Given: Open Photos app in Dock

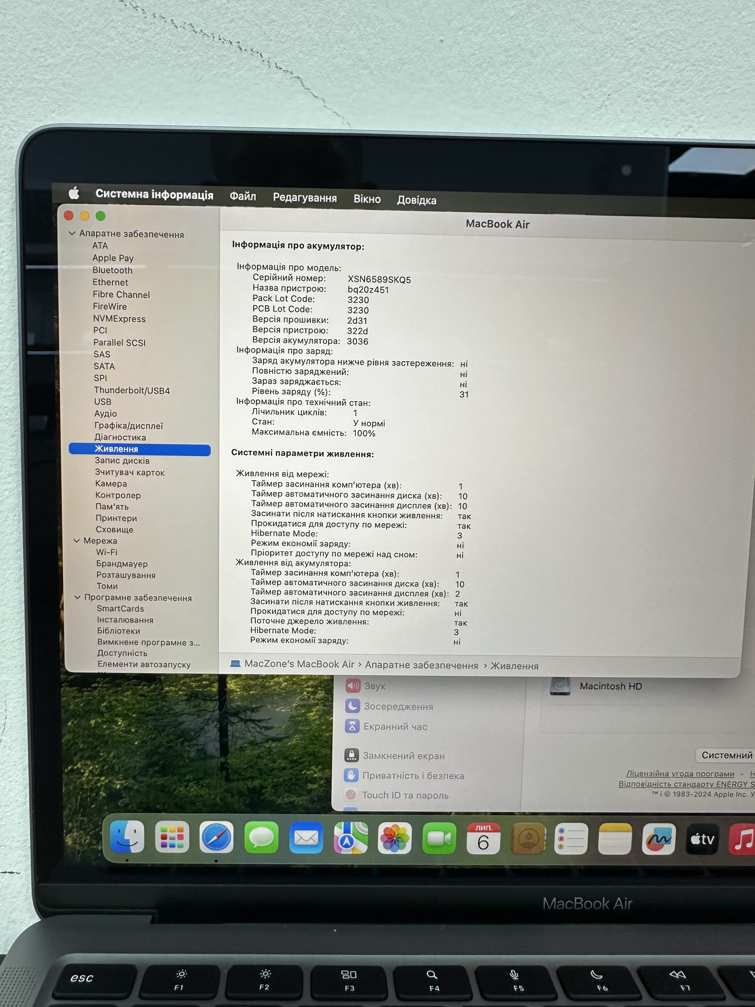Looking at the screenshot, I should click(394, 838).
